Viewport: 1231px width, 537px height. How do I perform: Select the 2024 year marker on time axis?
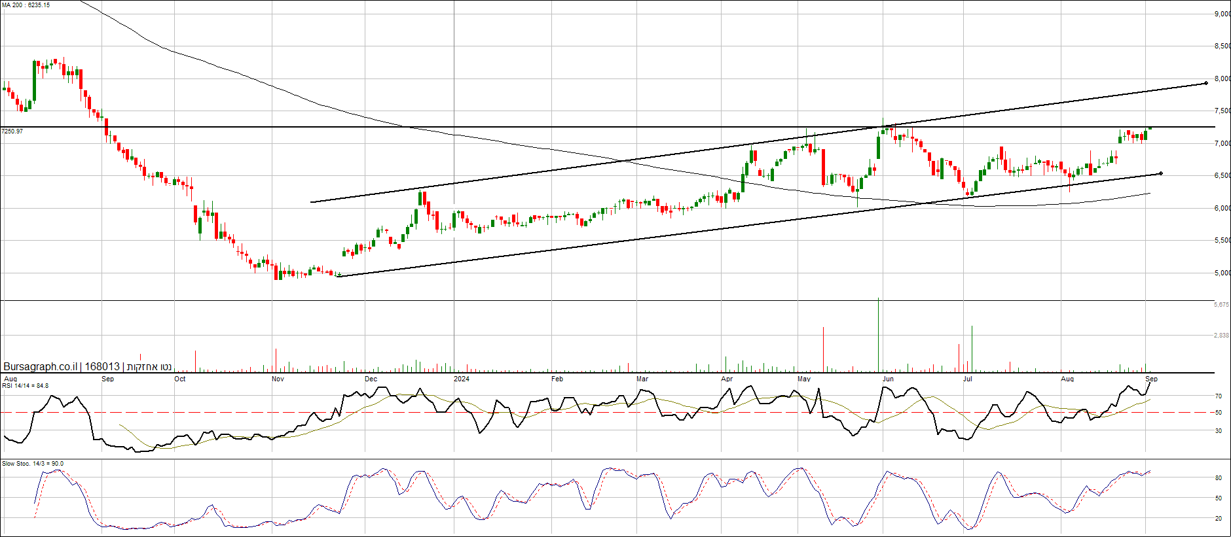[x=462, y=379]
